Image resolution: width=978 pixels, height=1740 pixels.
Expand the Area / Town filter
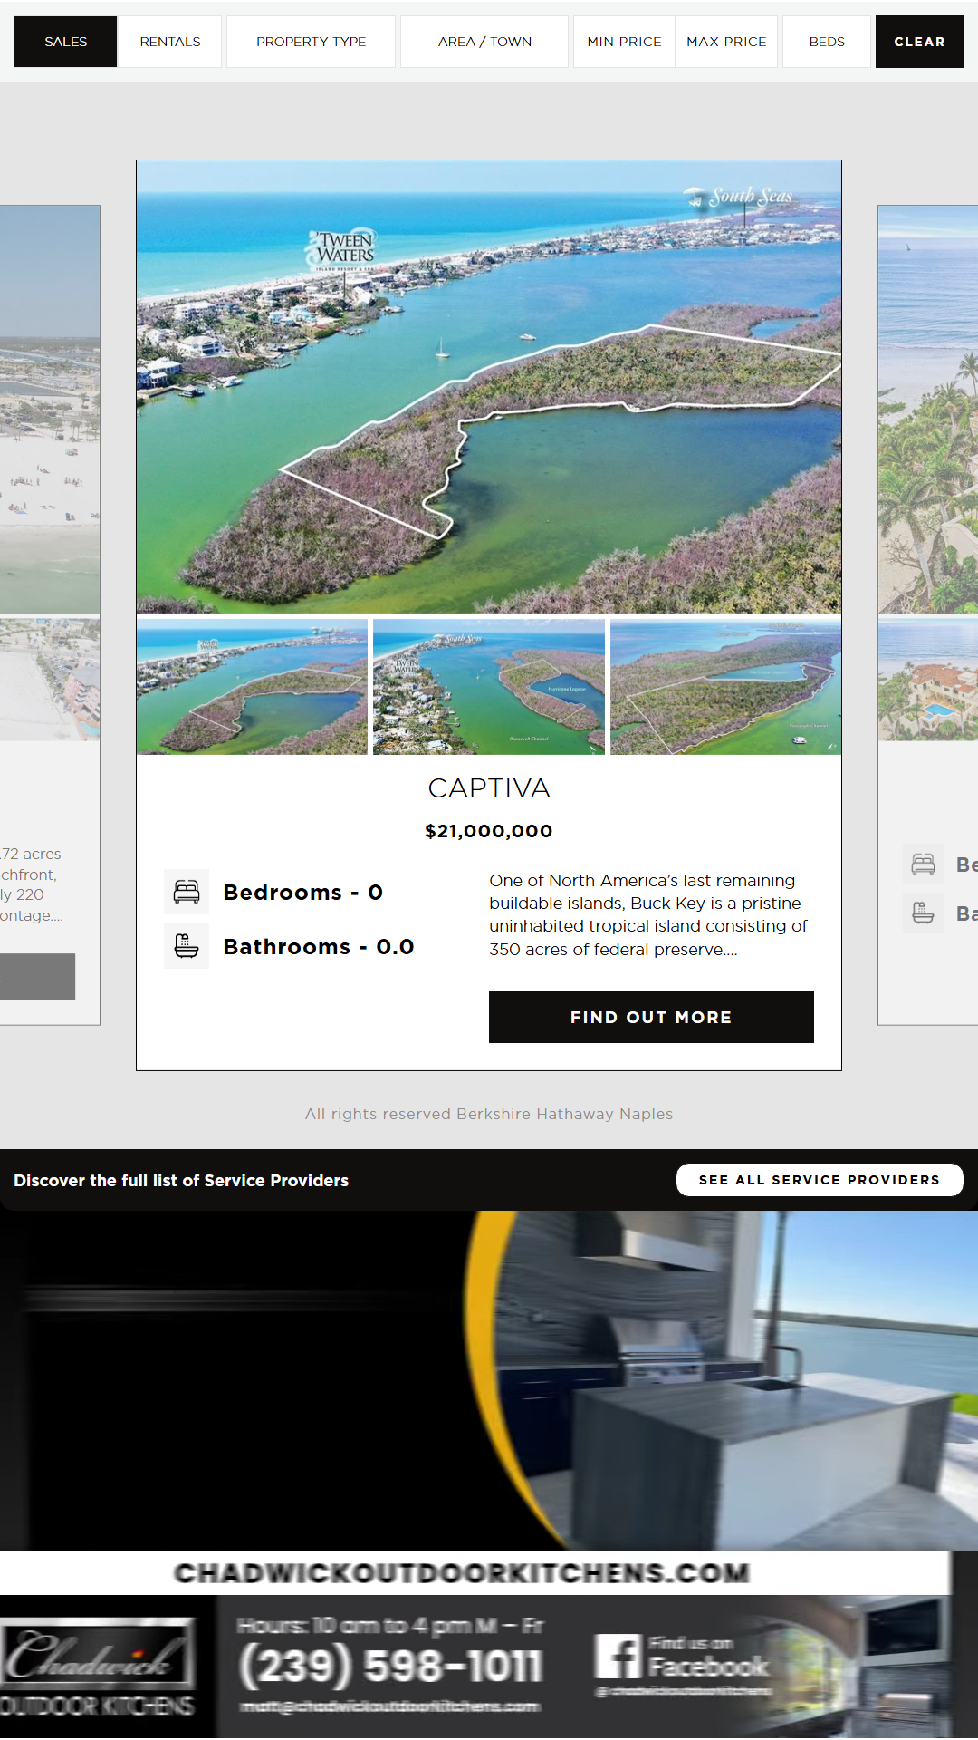point(484,42)
